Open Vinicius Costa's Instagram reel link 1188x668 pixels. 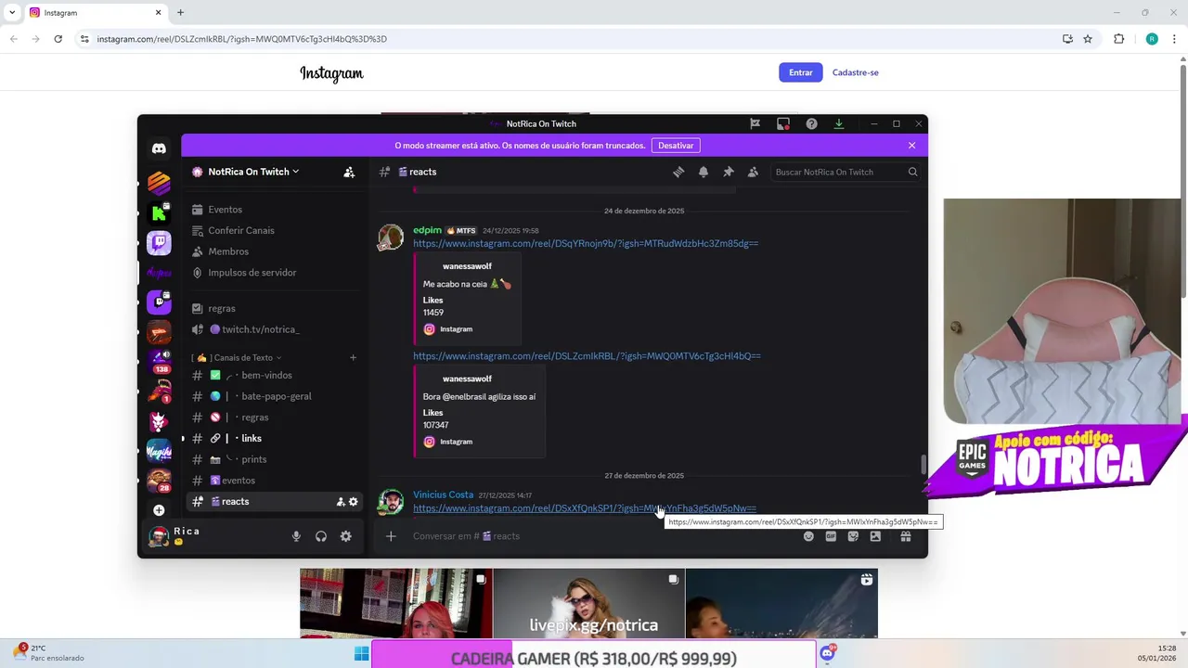585,508
